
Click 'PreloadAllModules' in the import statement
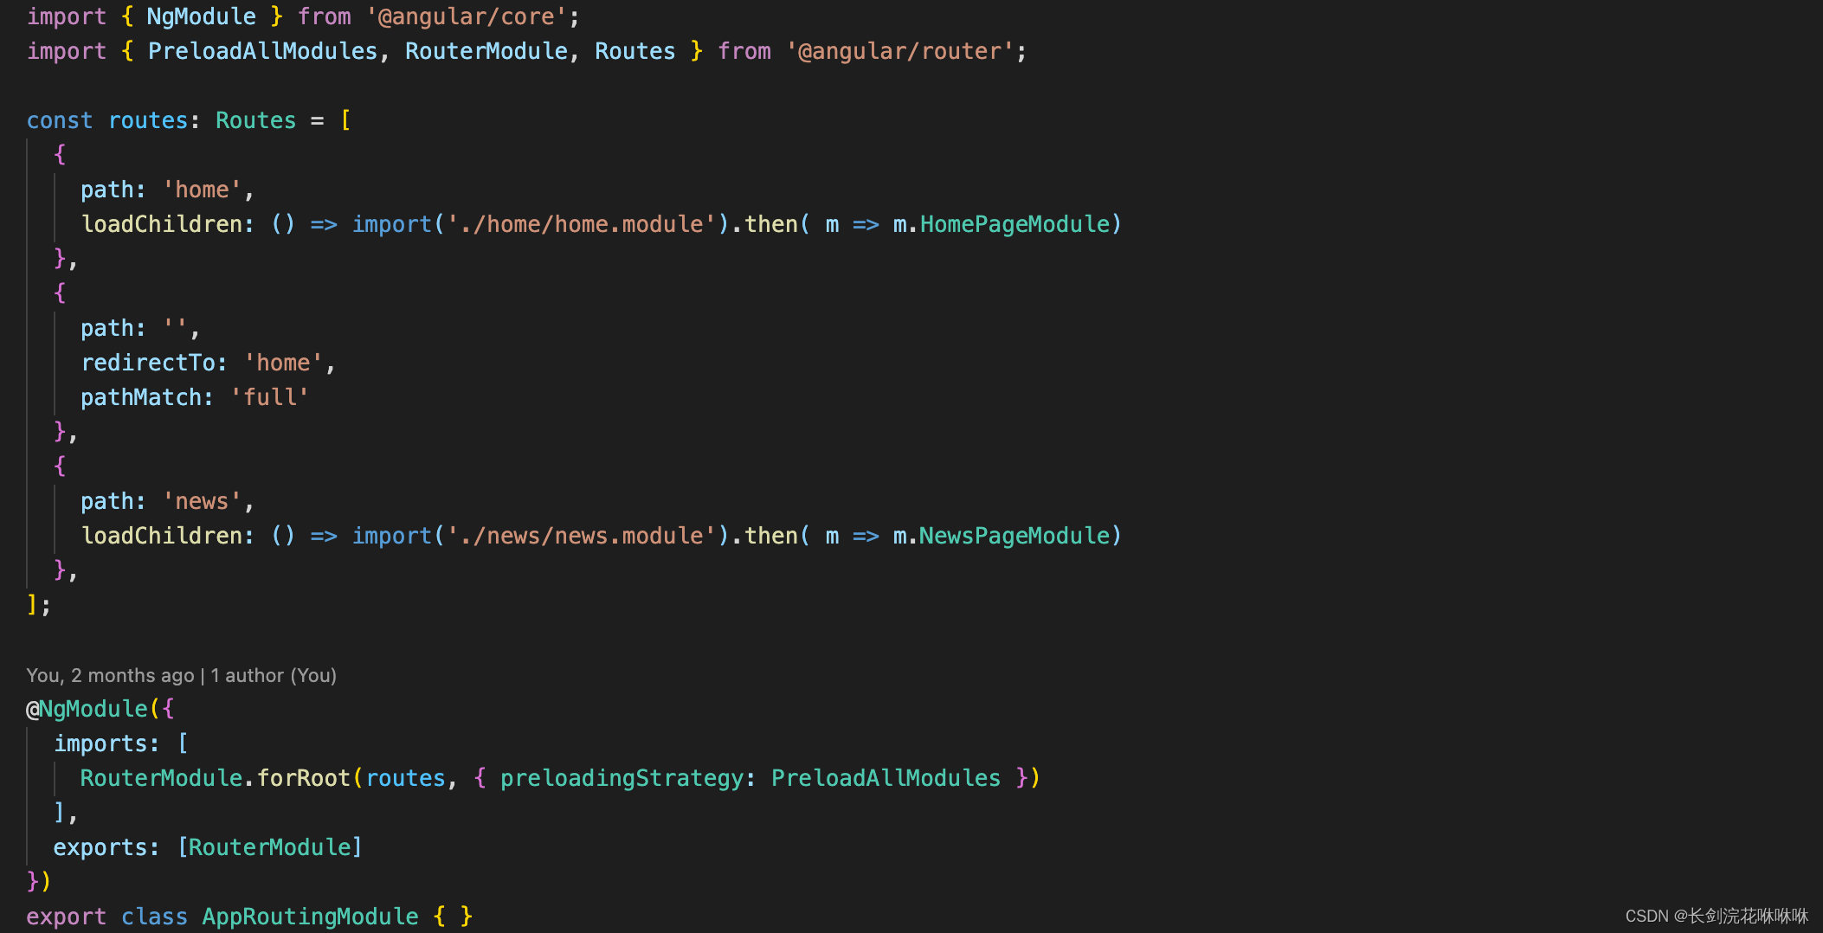coord(262,51)
